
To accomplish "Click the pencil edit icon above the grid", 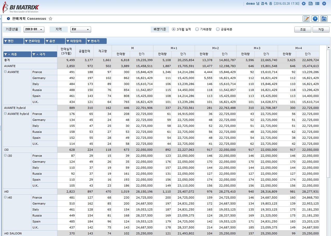I will (306, 18).
